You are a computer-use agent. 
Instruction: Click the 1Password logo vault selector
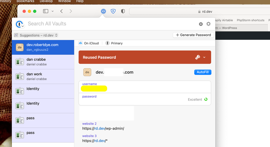20,24
